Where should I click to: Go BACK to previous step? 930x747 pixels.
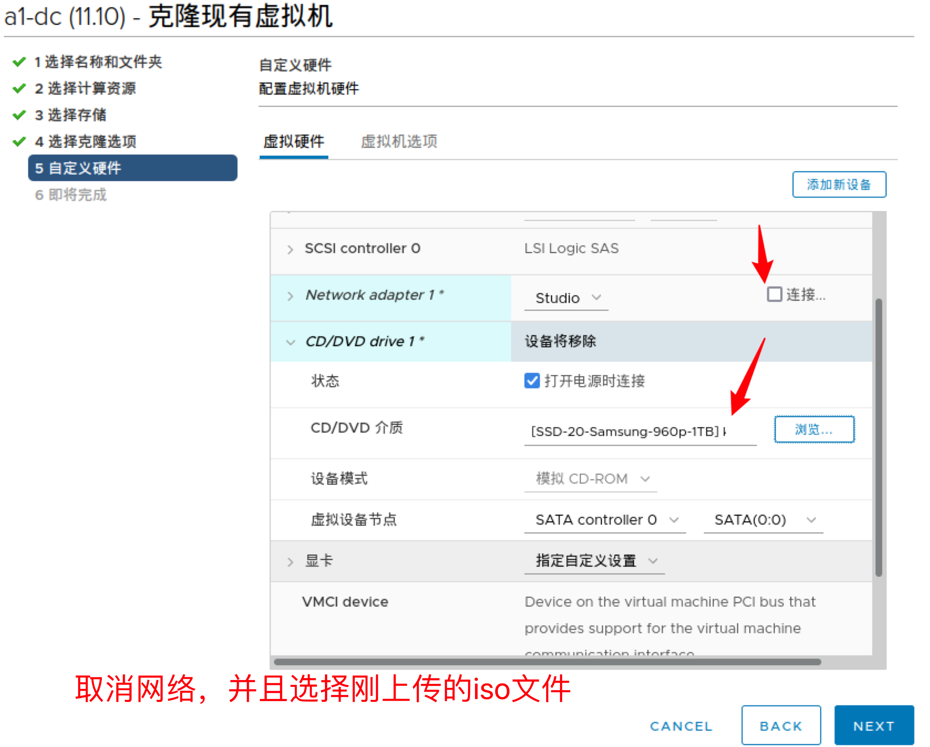click(x=781, y=726)
